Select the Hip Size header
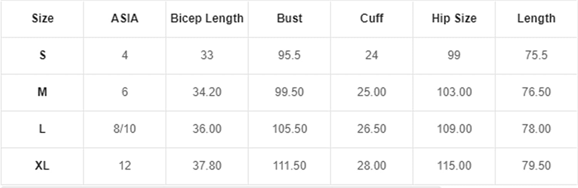This screenshot has height=188, width=578. (454, 18)
